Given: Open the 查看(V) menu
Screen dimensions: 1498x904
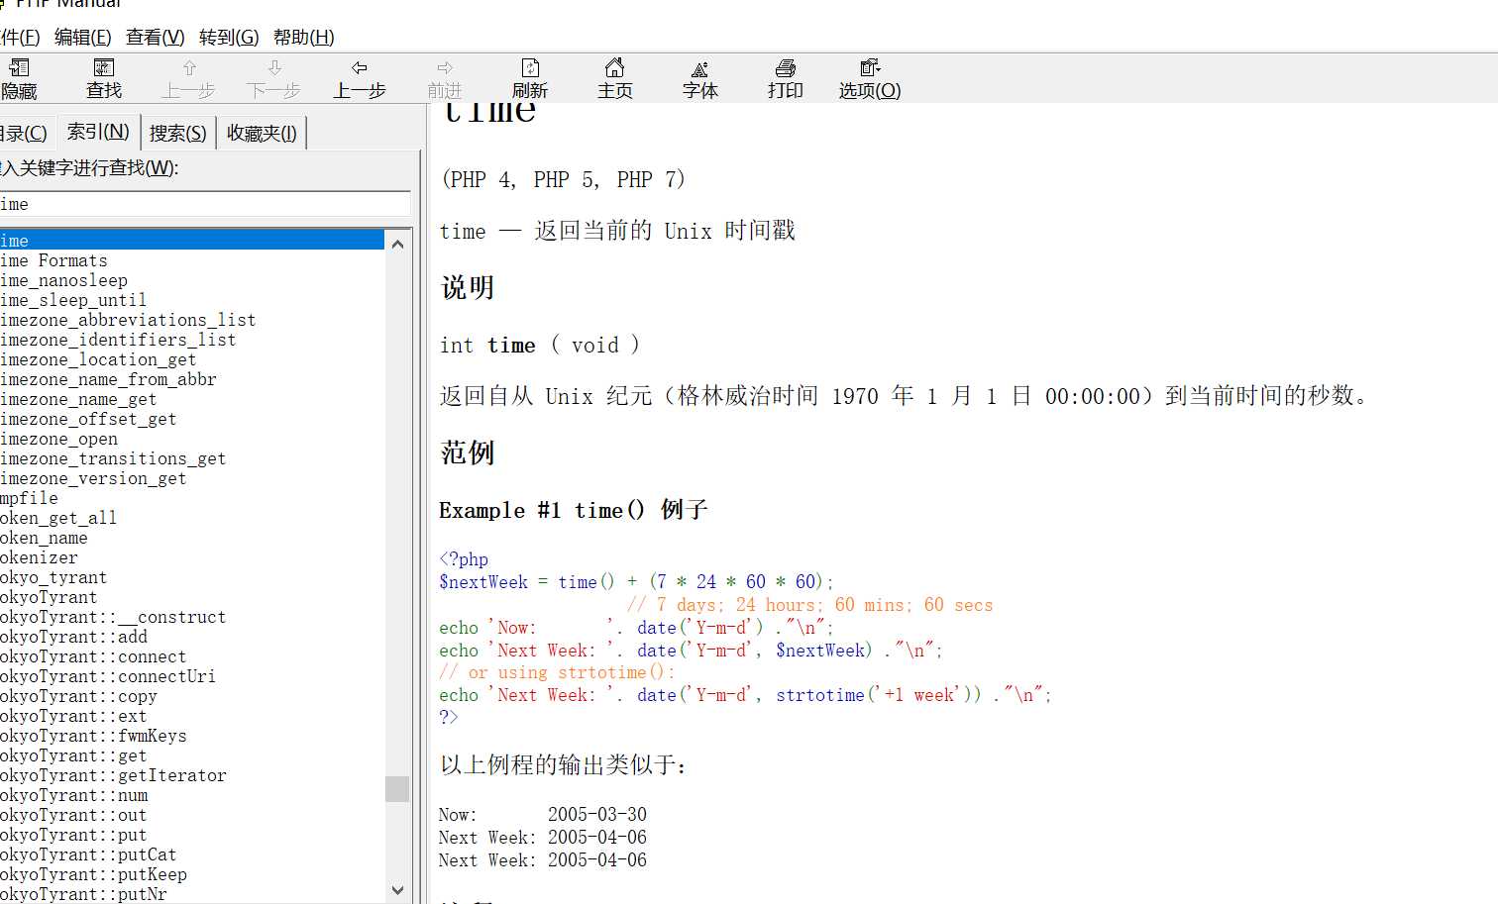Looking at the screenshot, I should click(155, 37).
